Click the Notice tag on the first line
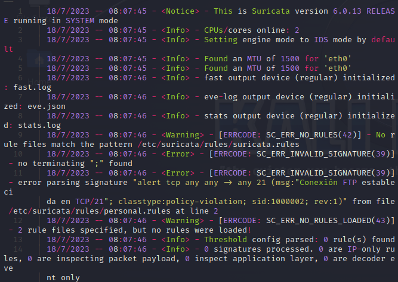The height and width of the screenshot is (282, 398). 180,11
